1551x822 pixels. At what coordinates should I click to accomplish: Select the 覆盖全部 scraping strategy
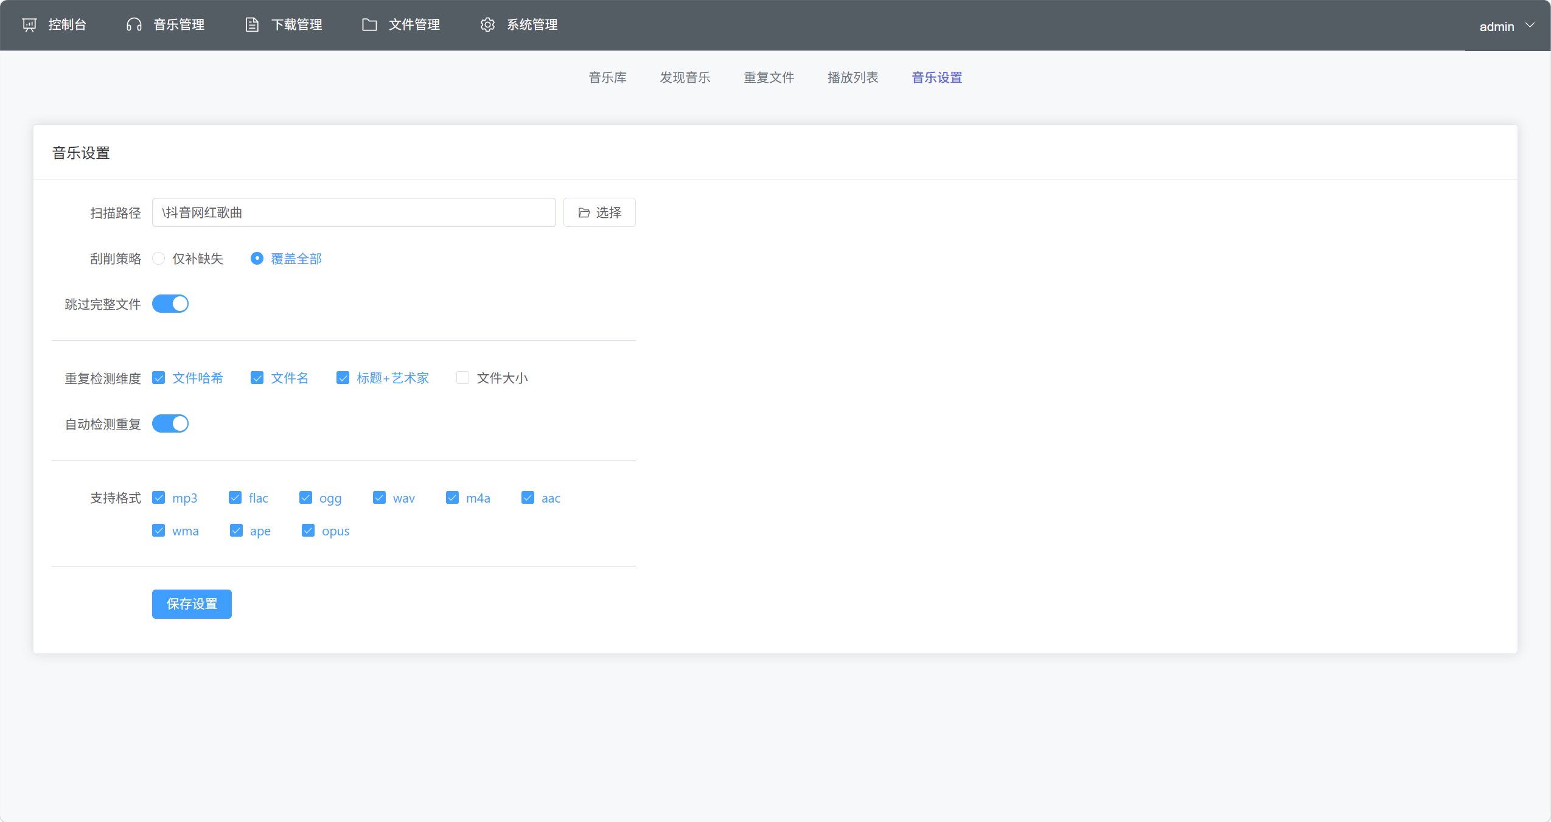click(x=257, y=259)
